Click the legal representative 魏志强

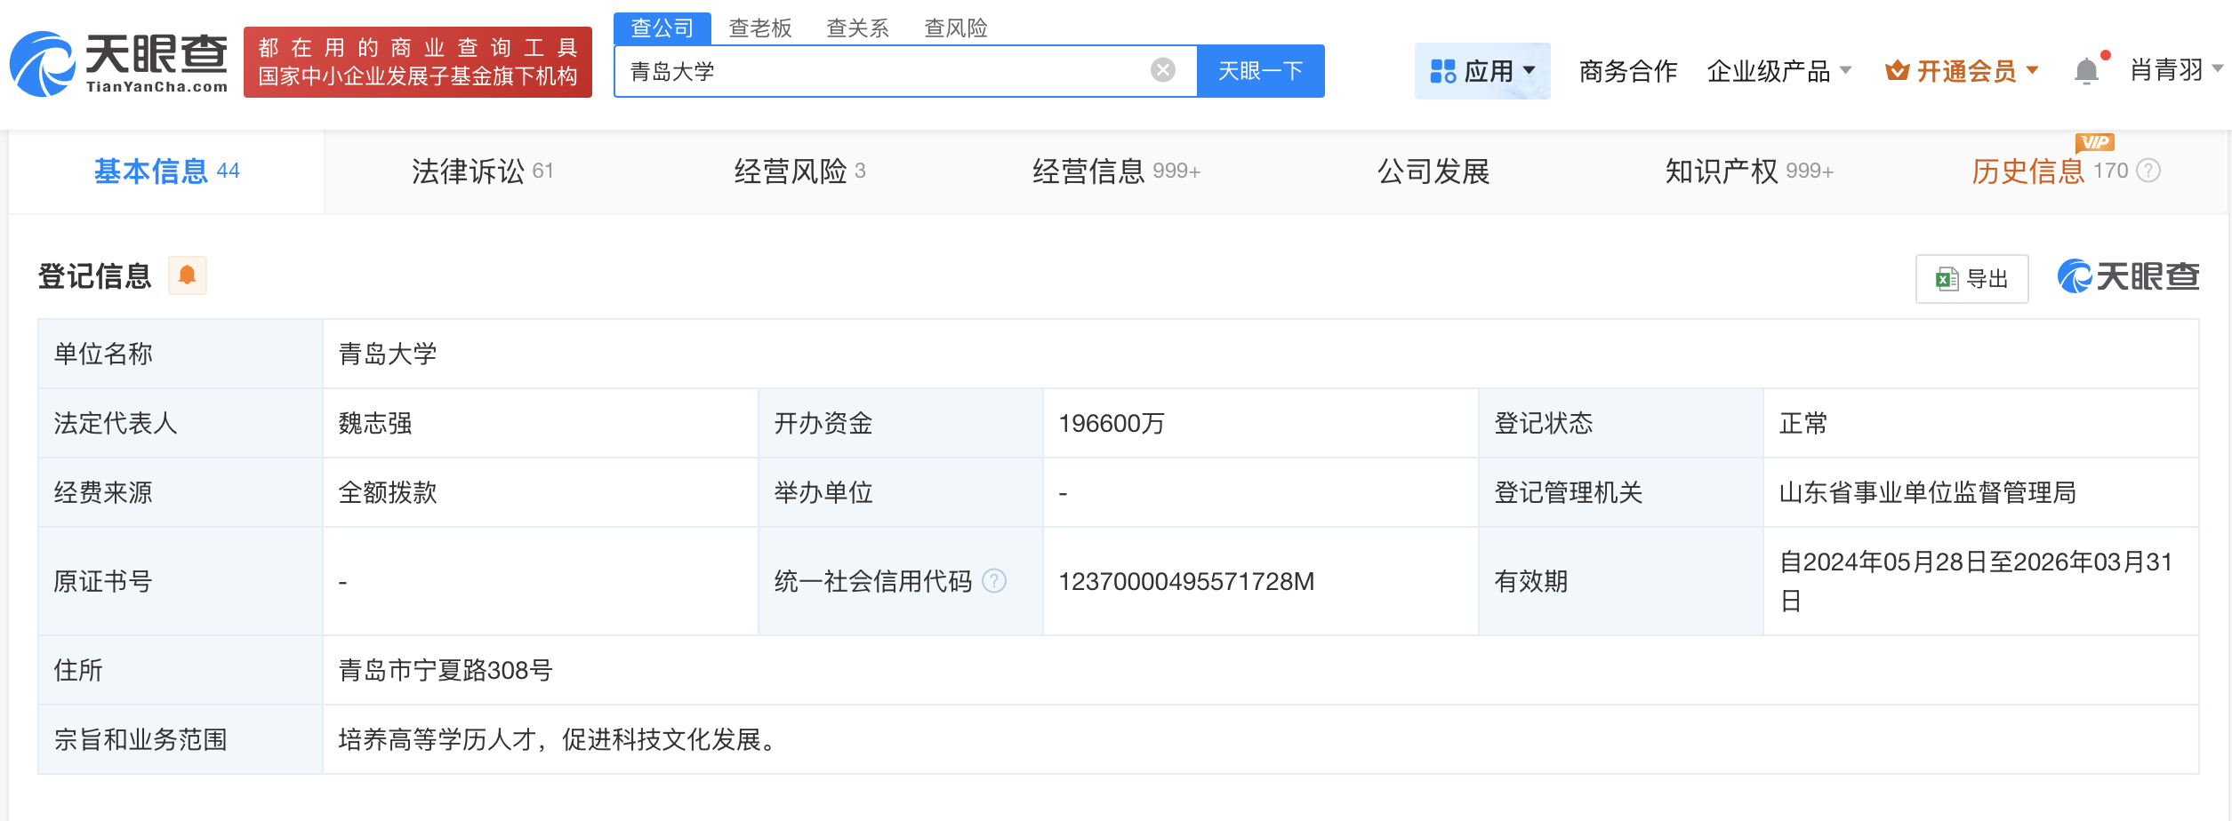click(x=375, y=423)
